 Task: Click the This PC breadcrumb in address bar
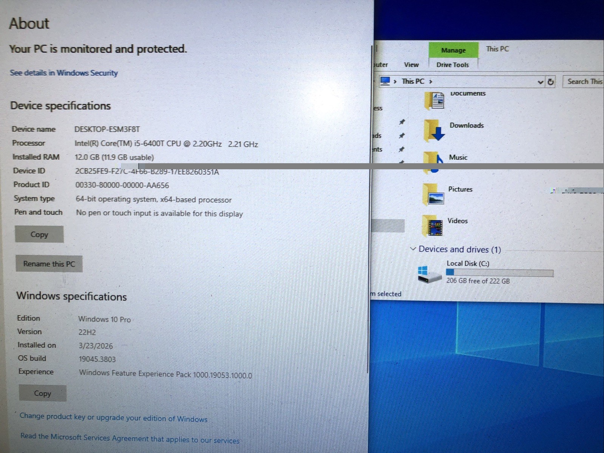[x=413, y=81]
